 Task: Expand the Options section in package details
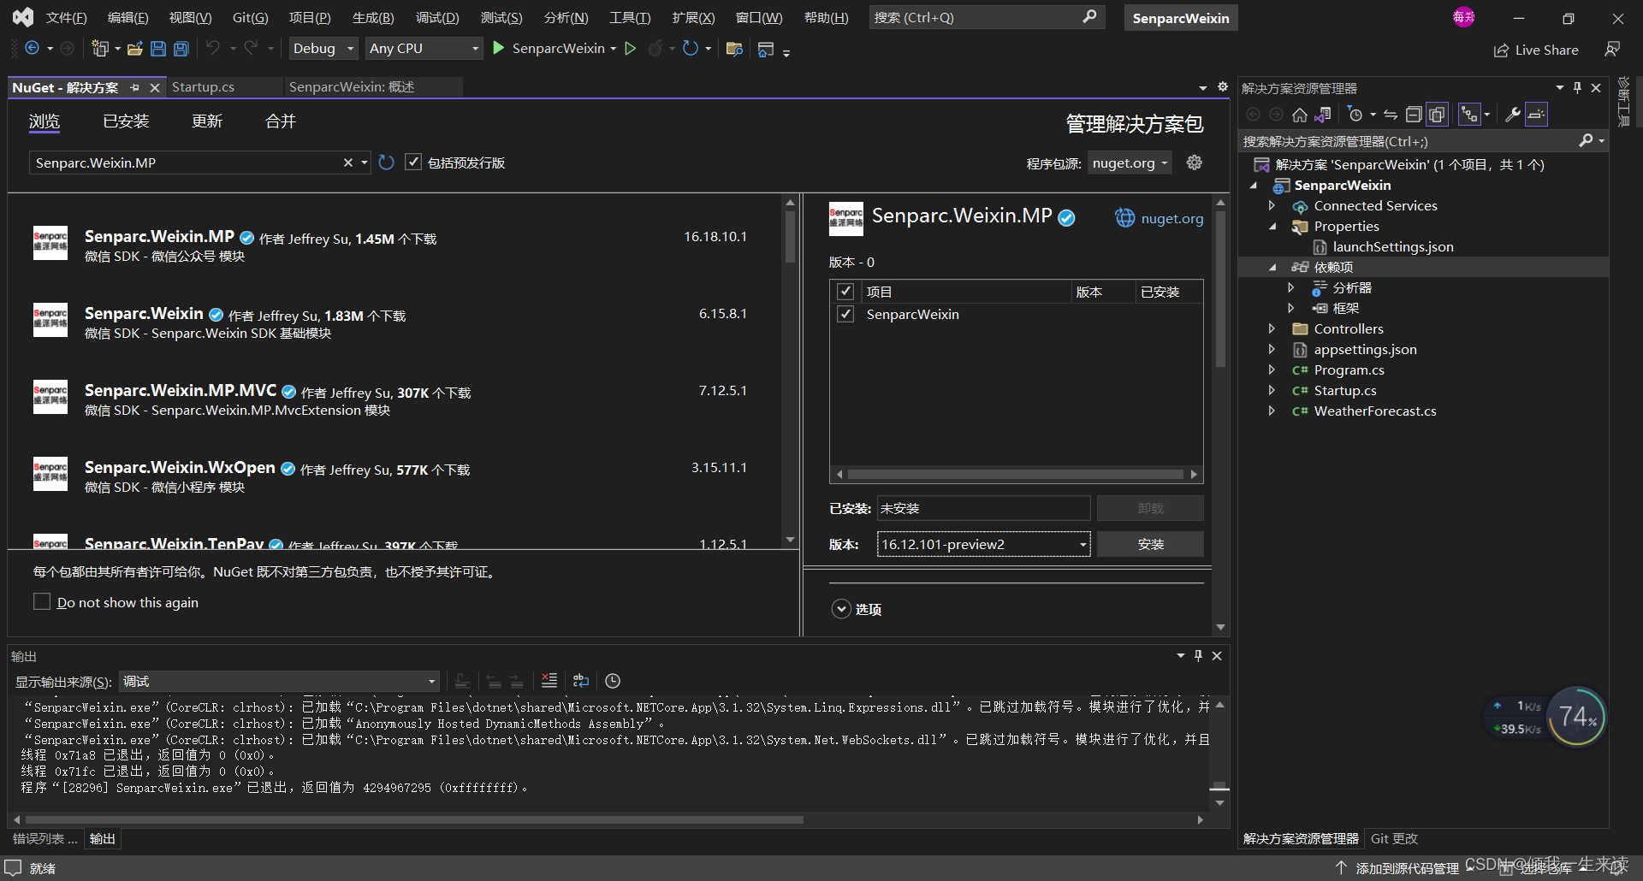tap(841, 609)
